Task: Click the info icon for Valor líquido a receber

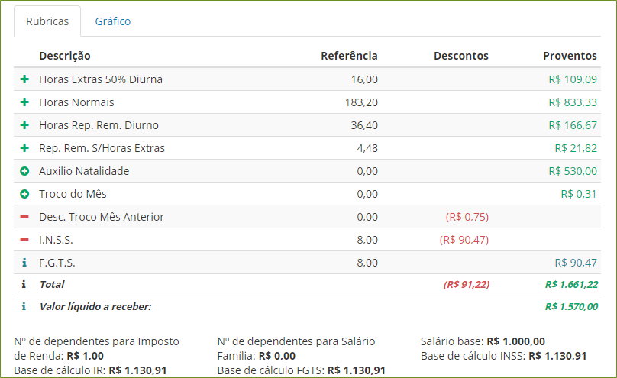Action: coord(24,306)
